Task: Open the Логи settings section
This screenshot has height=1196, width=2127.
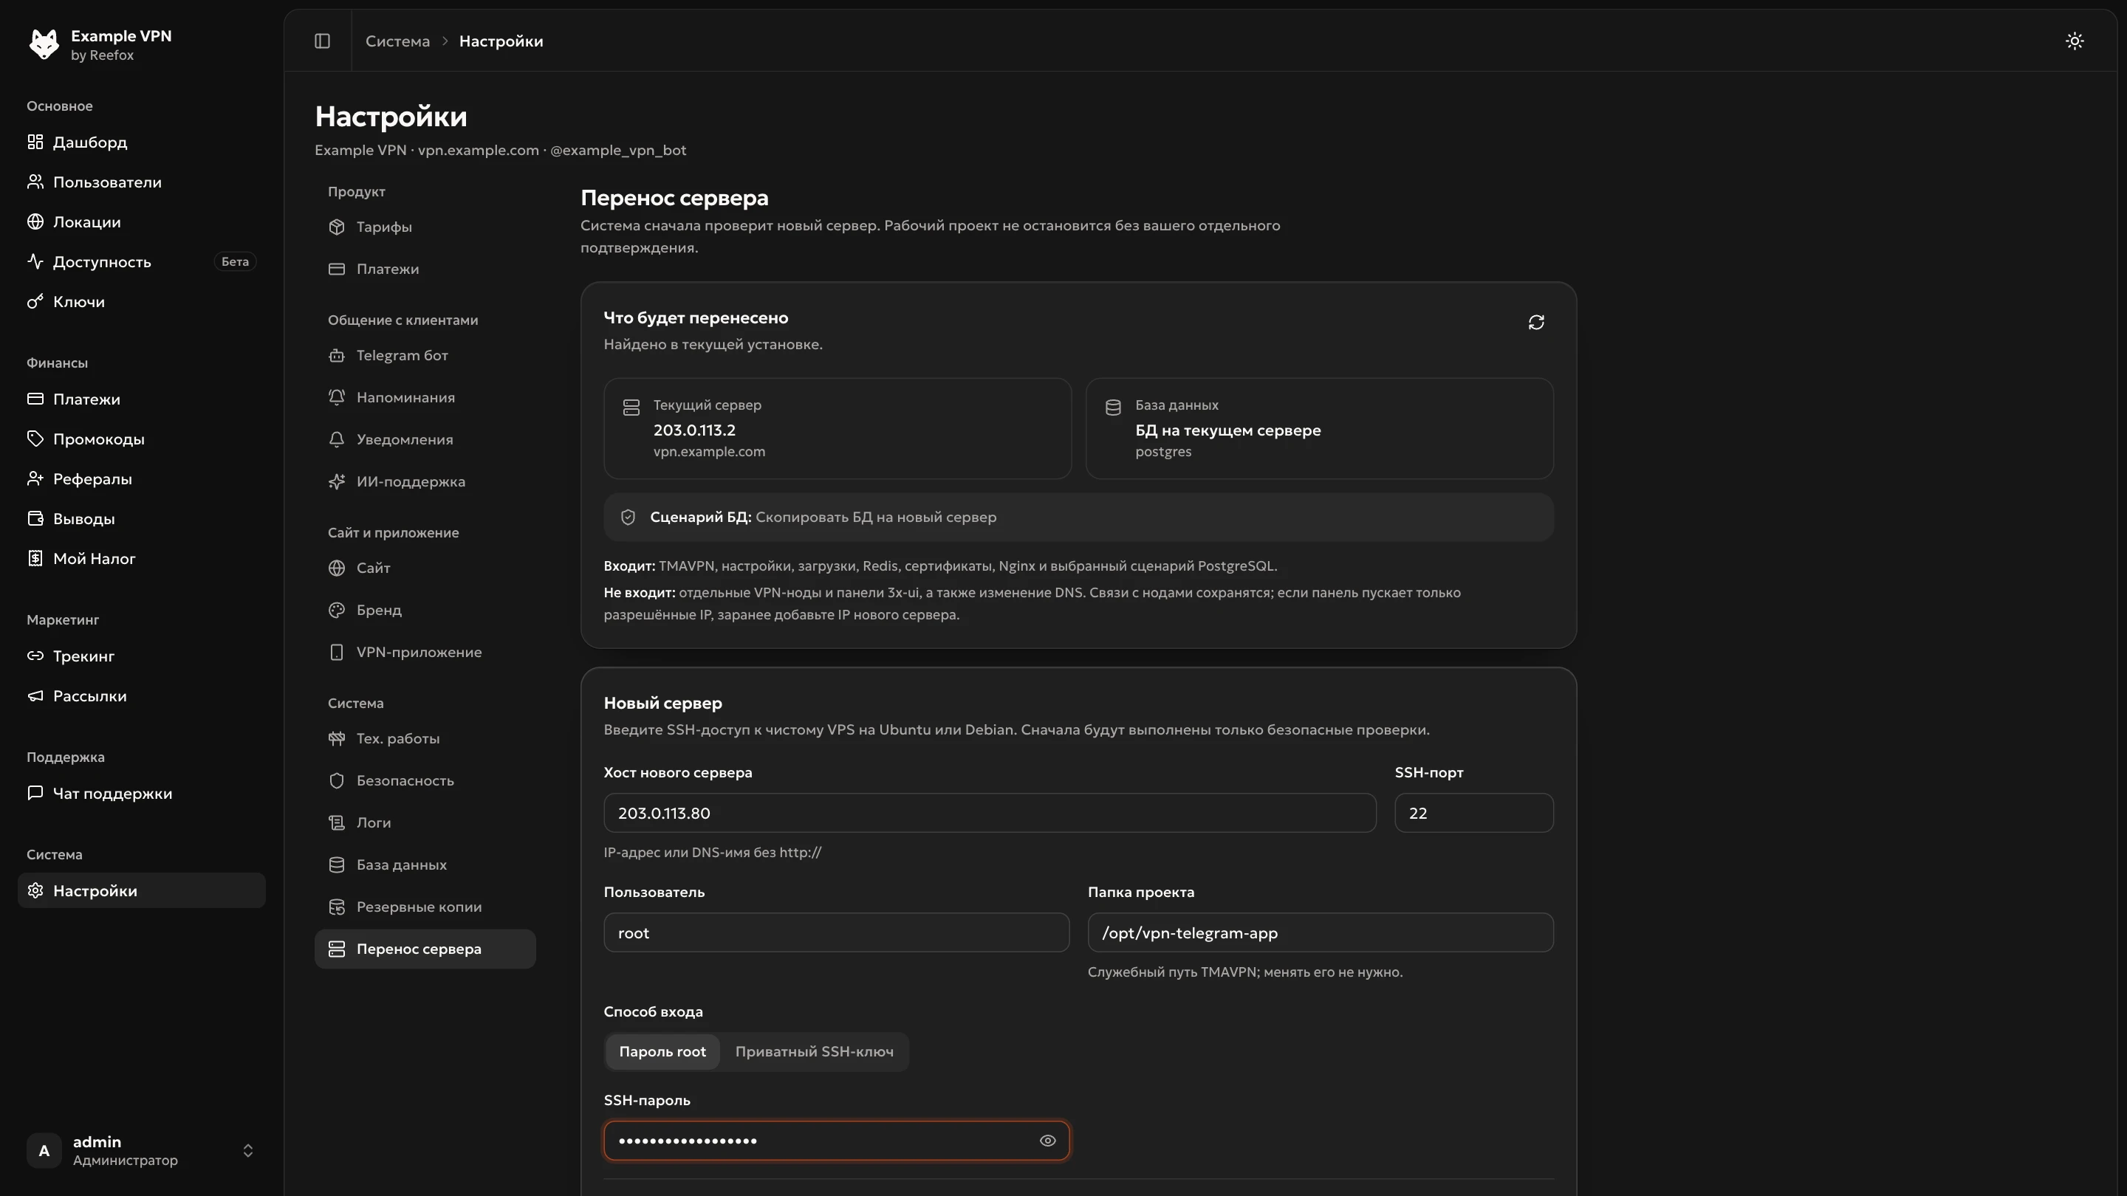Action: point(425,823)
